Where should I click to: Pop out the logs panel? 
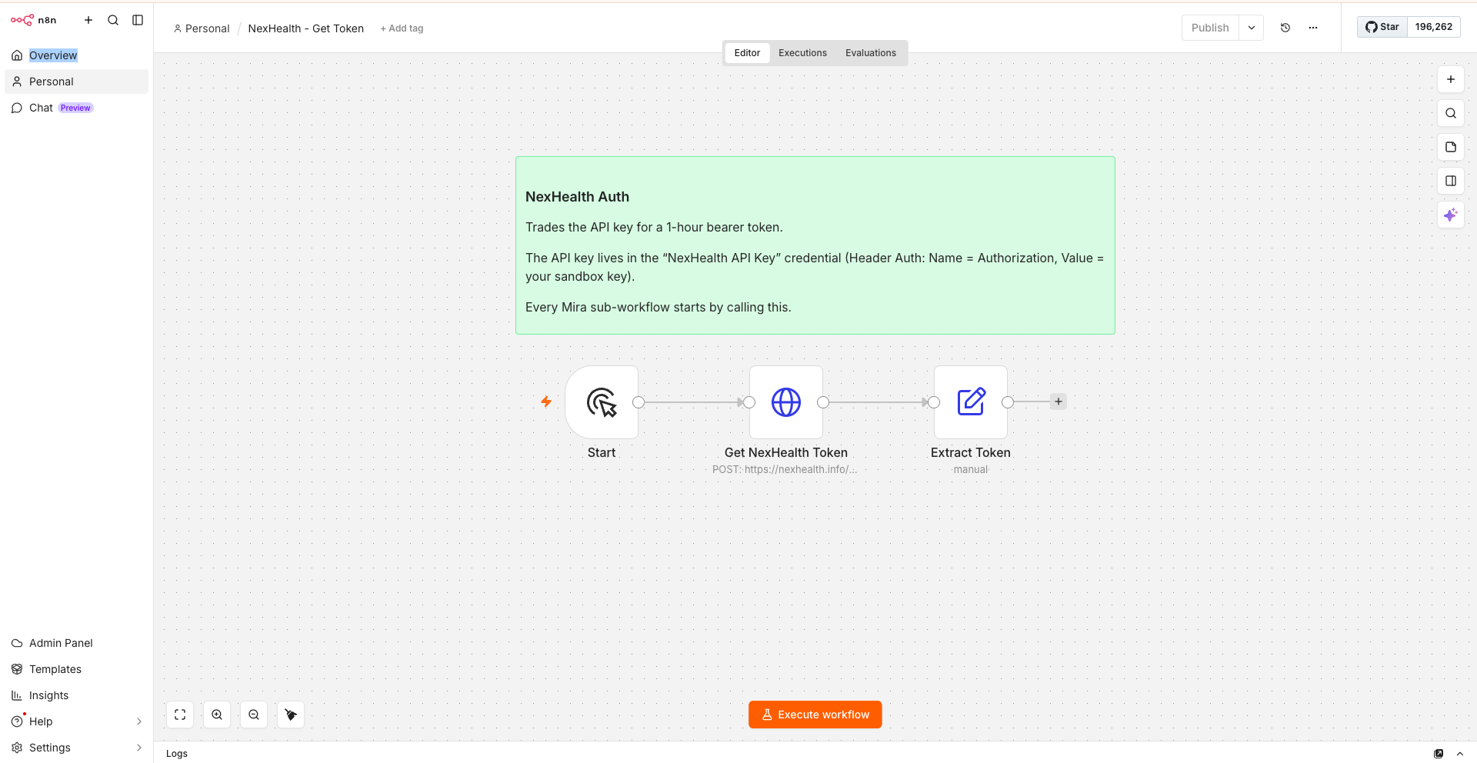(1439, 754)
